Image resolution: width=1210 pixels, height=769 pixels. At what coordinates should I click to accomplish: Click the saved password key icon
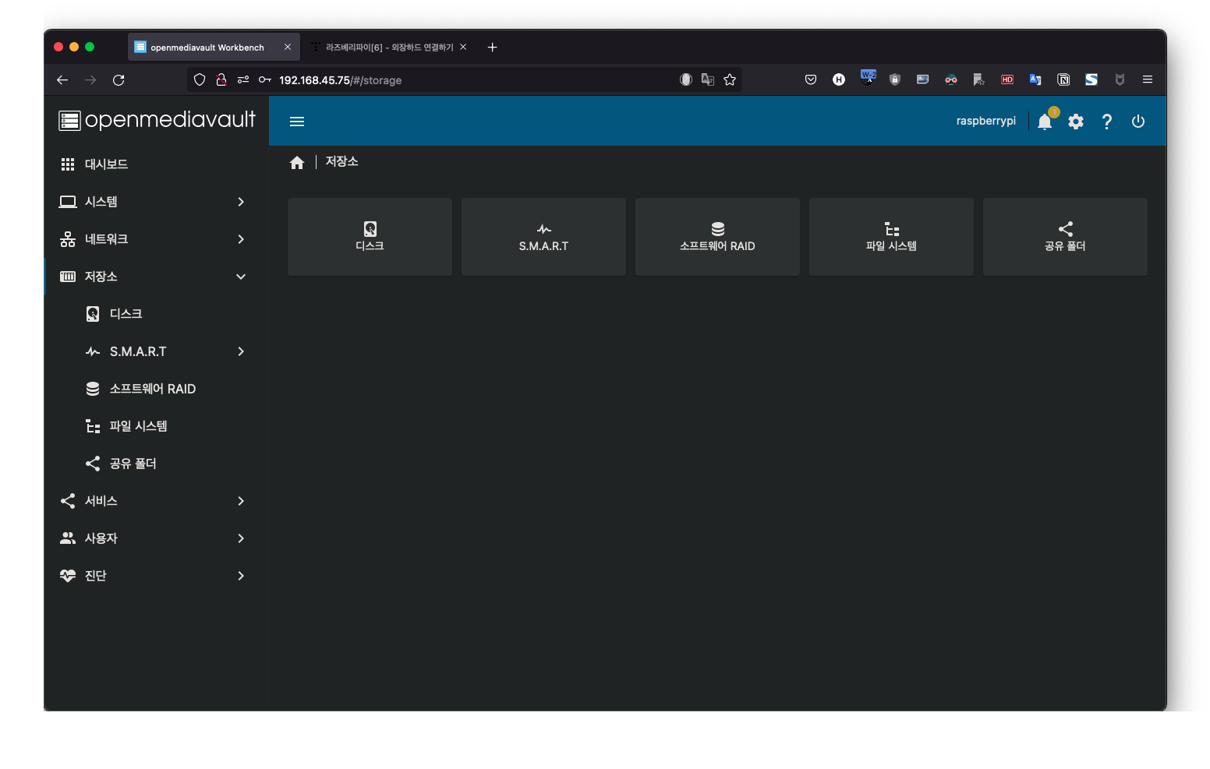[265, 79]
